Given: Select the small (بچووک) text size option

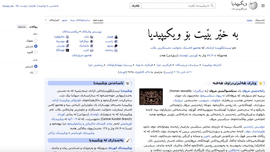Looking at the screenshot, I should click(x=36, y=40).
